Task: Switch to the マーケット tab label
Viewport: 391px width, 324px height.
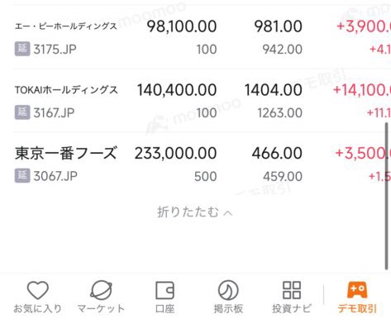Action: pyautogui.click(x=101, y=308)
